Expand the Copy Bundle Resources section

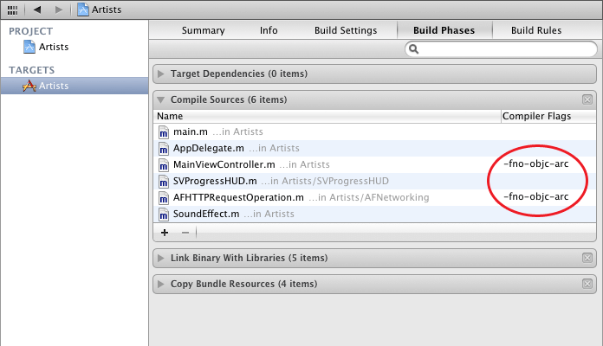click(162, 284)
